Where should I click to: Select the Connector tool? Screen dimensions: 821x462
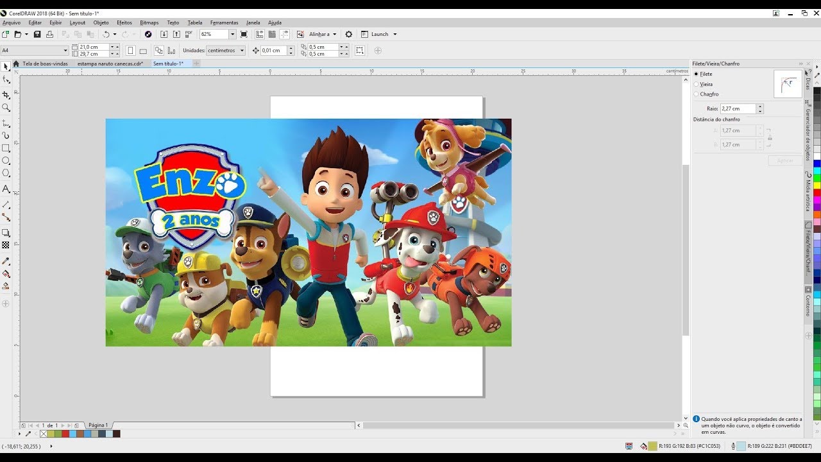pos(6,217)
